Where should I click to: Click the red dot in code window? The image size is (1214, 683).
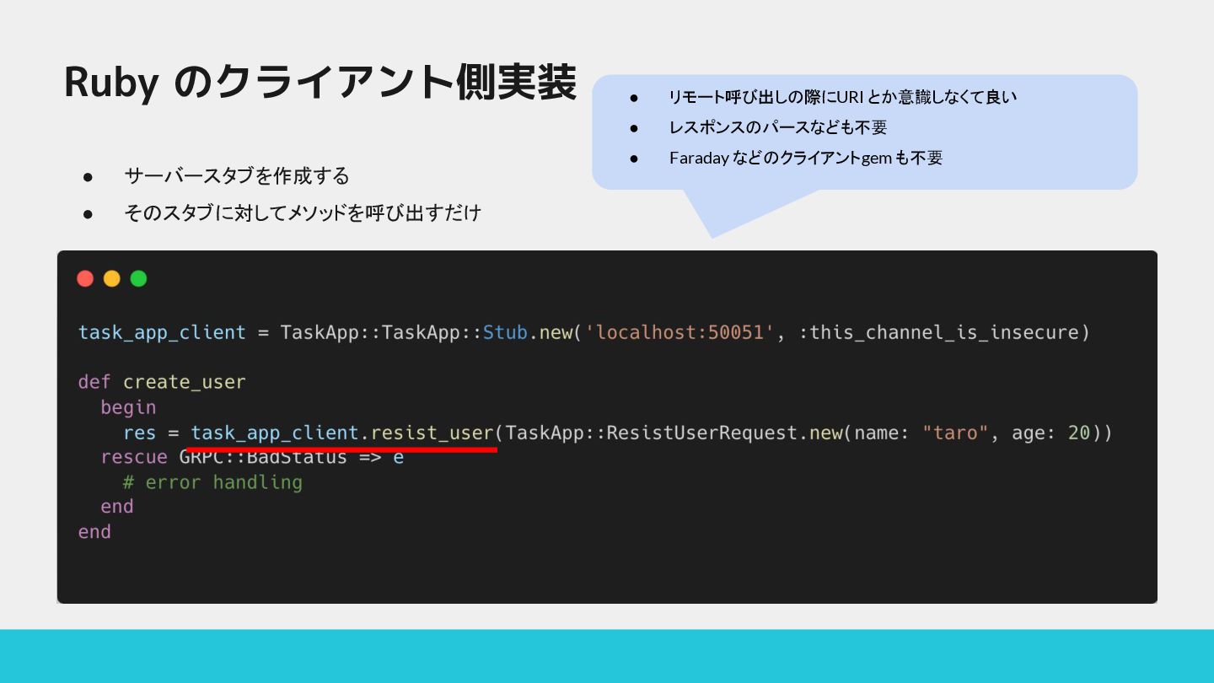[85, 278]
